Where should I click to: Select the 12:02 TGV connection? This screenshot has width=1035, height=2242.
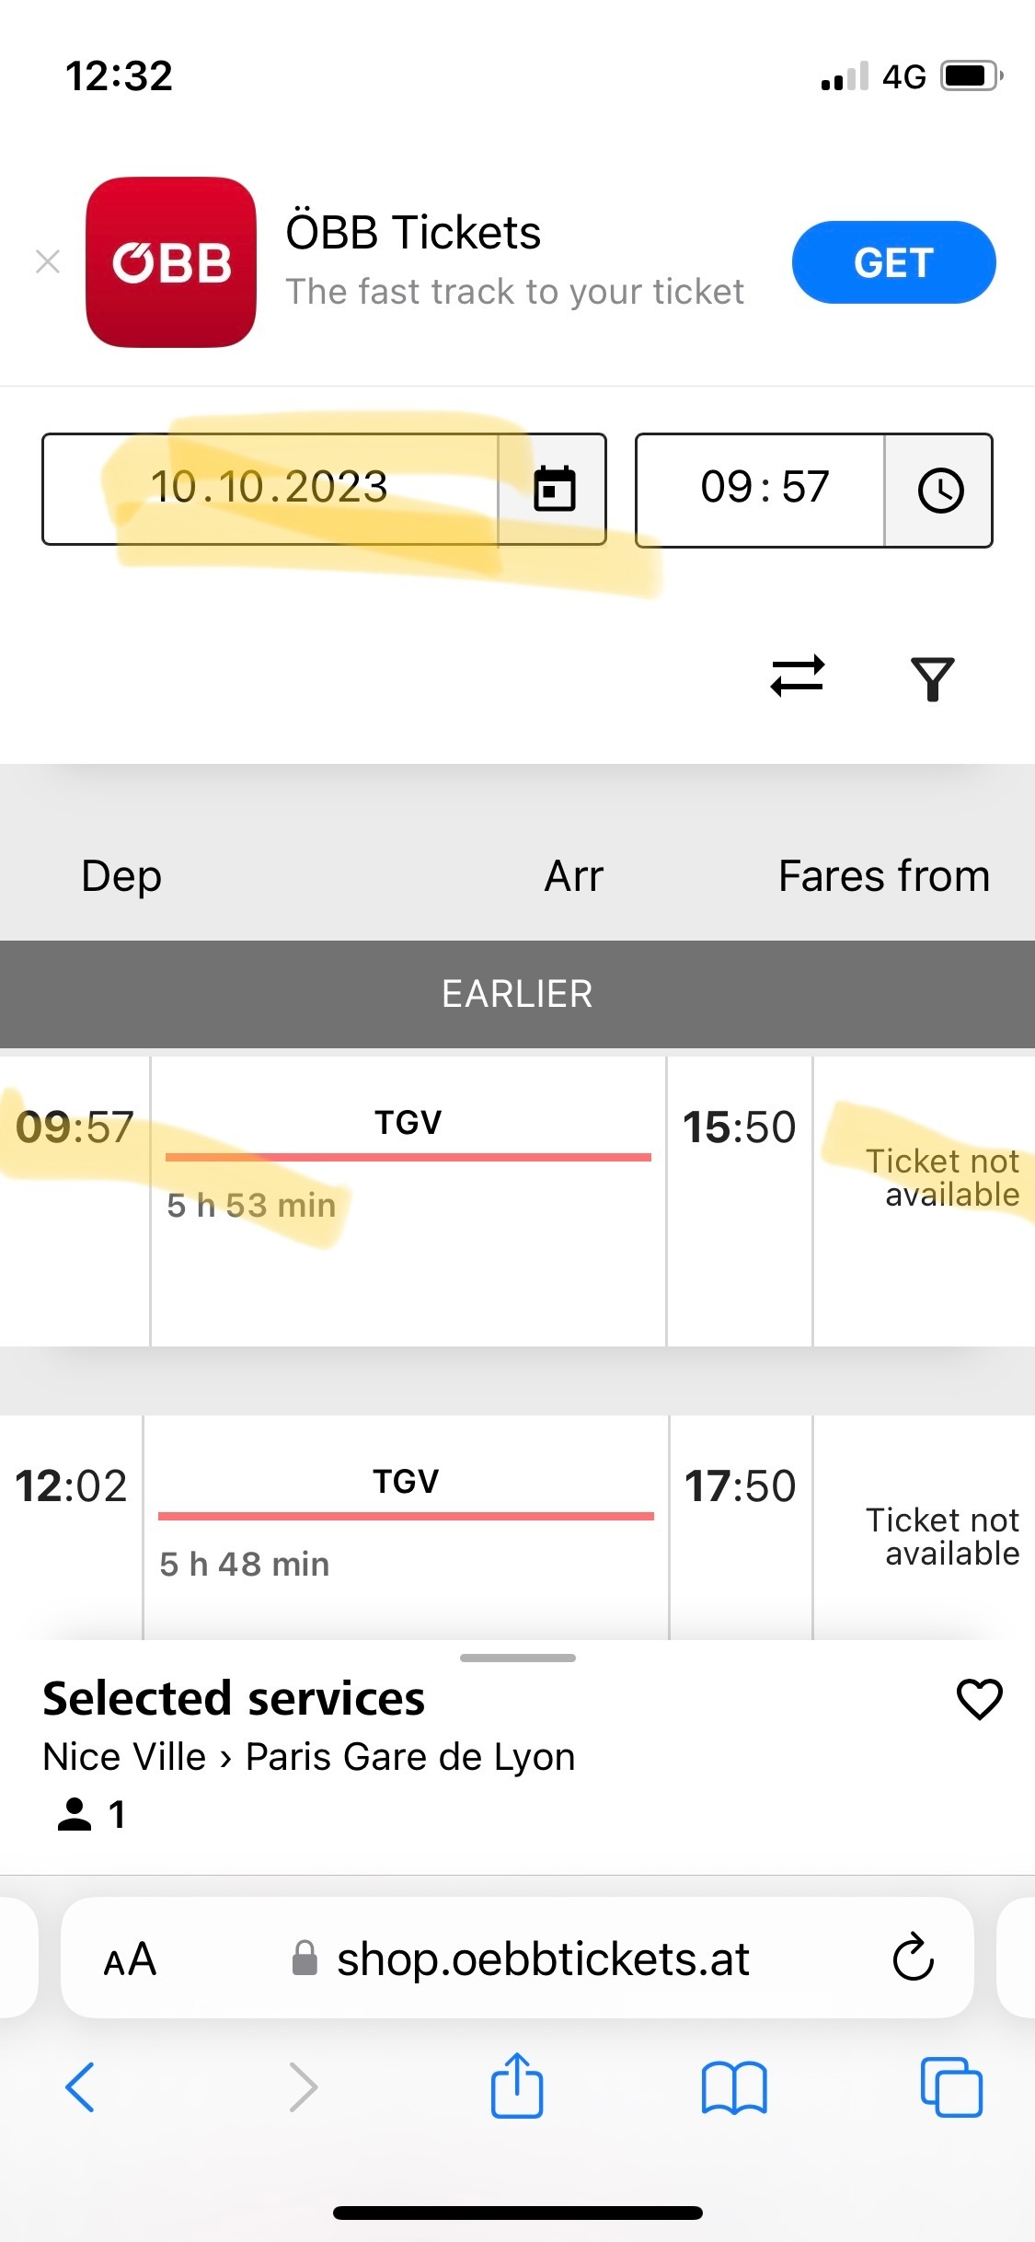(517, 1528)
